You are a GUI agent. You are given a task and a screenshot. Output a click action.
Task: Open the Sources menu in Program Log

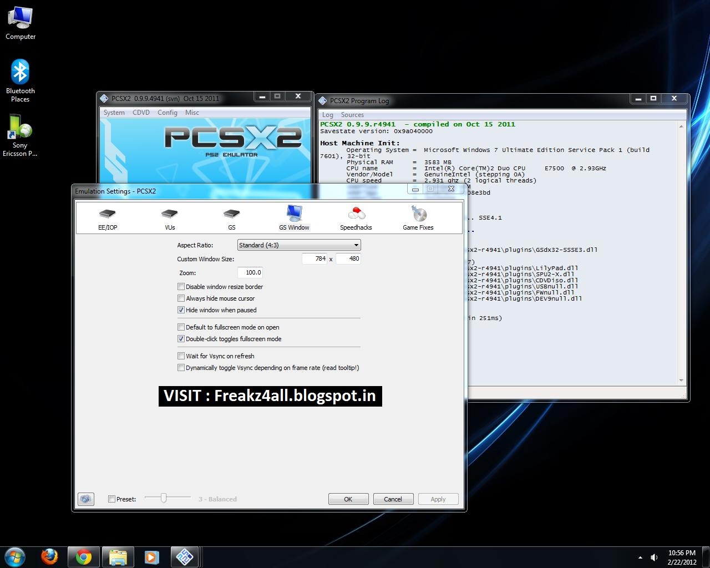[x=352, y=115]
